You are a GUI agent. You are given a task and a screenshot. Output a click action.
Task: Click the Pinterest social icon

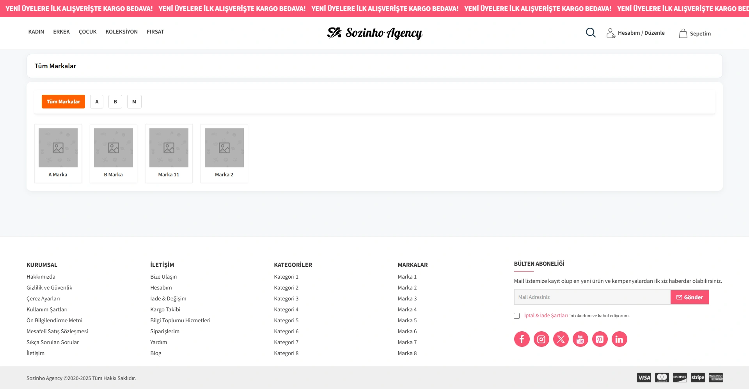click(x=600, y=339)
